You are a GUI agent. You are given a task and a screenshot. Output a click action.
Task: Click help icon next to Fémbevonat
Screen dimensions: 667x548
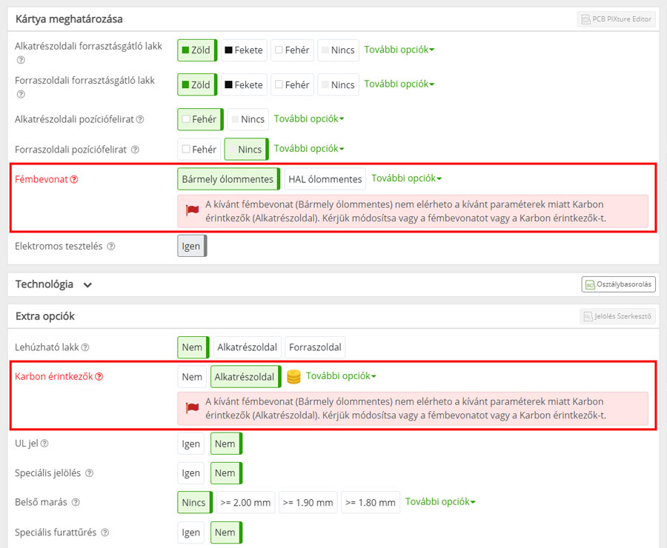73,179
